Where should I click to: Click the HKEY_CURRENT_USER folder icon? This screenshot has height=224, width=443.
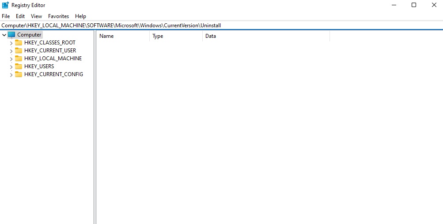pos(19,50)
